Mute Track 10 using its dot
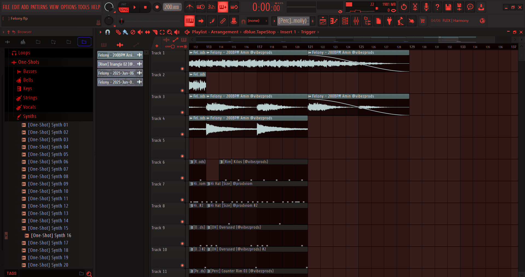The width and height of the screenshot is (525, 277). (182, 265)
